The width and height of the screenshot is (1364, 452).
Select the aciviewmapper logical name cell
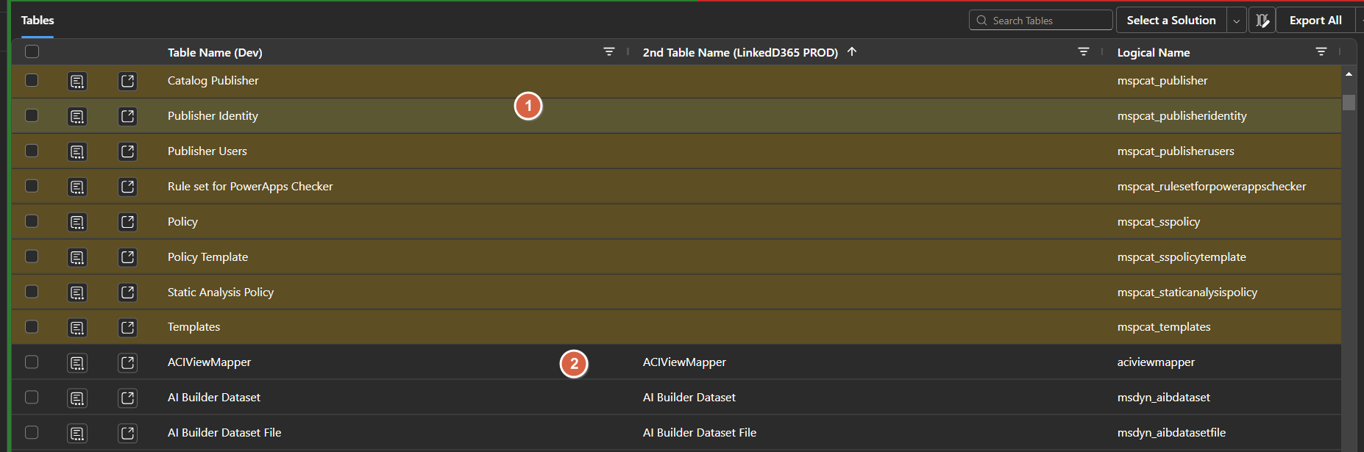[1156, 362]
